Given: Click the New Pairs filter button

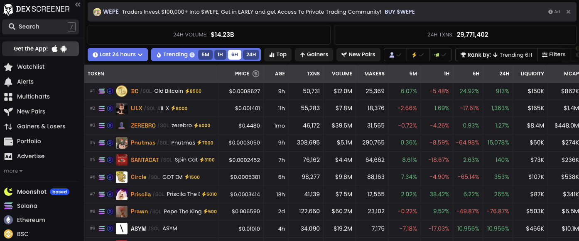Looking at the screenshot, I should pyautogui.click(x=358, y=55).
